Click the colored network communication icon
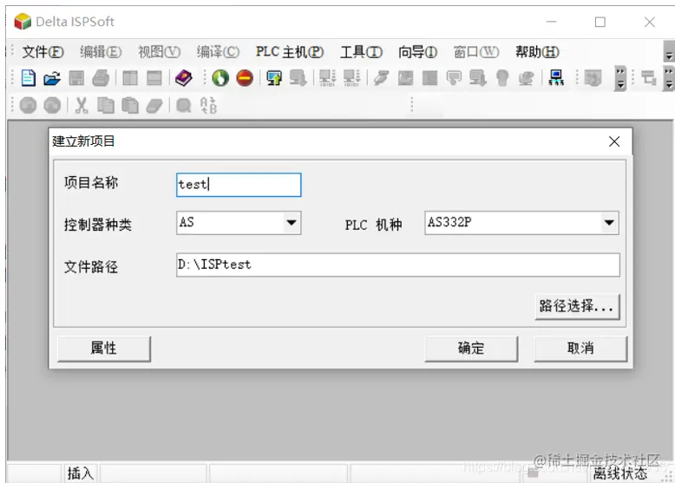This screenshot has height=483, width=675. click(x=556, y=78)
